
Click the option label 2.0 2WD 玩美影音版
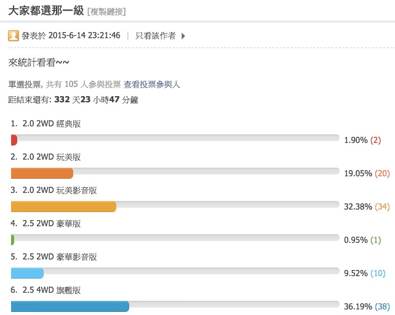[60, 190]
